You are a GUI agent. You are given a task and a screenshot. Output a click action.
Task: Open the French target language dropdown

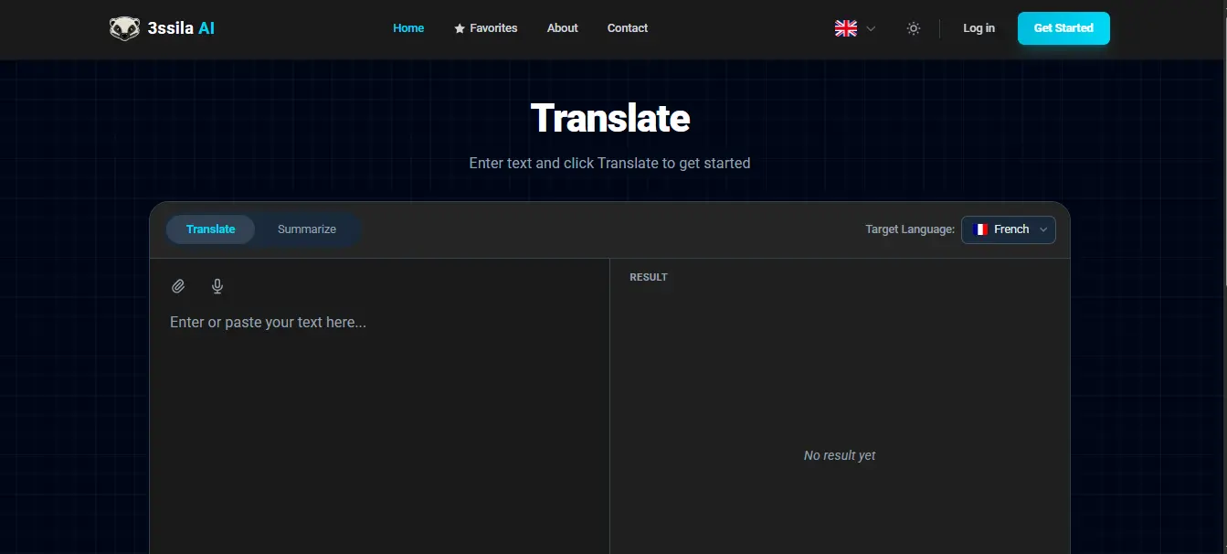[x=1009, y=229]
